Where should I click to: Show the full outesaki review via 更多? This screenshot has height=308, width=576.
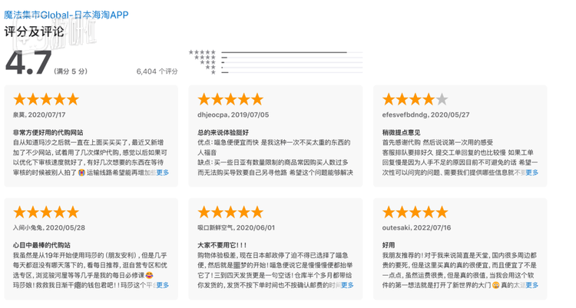(531, 285)
